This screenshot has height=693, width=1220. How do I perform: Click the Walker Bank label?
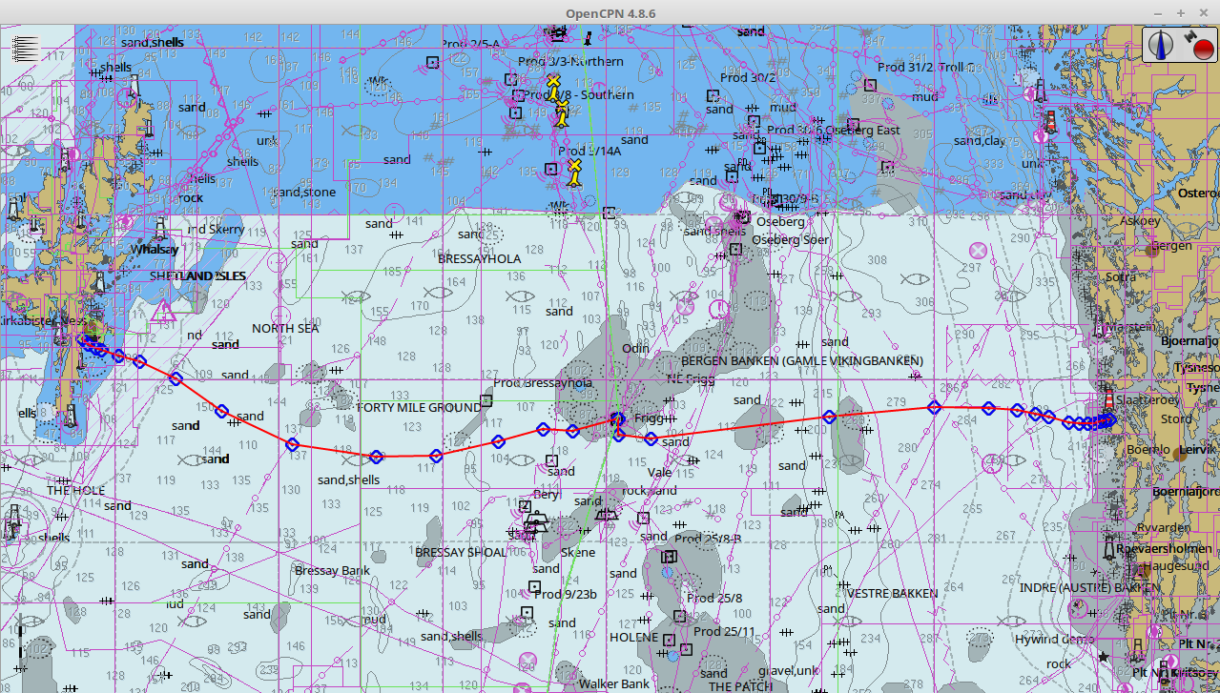coord(613,683)
